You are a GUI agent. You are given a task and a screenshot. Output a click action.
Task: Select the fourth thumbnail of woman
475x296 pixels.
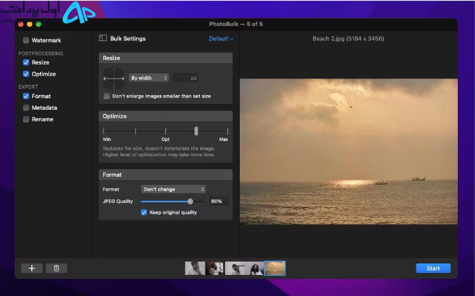pyautogui.click(x=255, y=269)
